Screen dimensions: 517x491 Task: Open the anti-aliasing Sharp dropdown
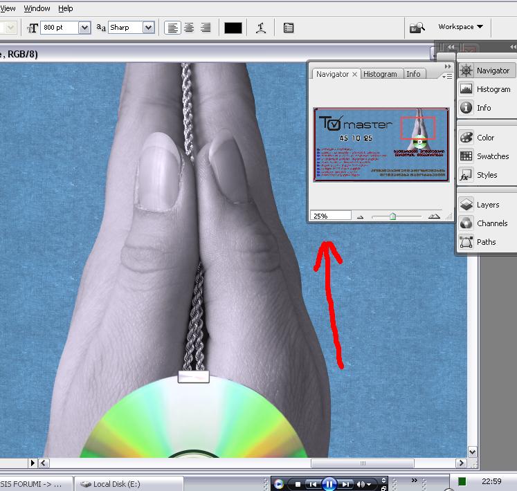[x=149, y=28]
